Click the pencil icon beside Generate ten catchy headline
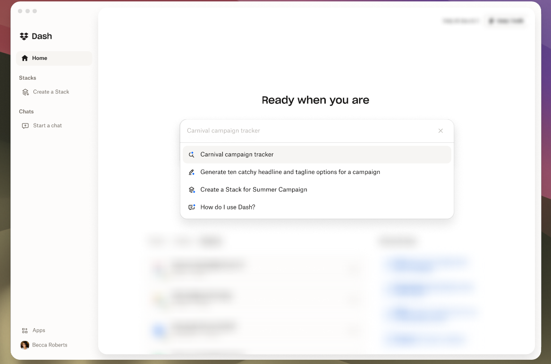The height and width of the screenshot is (364, 551). tap(192, 172)
